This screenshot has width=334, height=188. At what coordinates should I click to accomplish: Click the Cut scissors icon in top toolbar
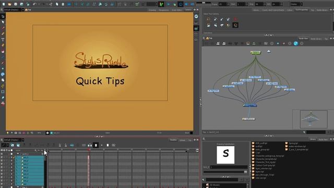click(51, 4)
